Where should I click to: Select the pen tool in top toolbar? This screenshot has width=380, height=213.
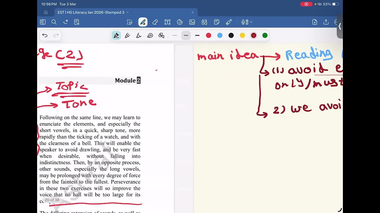click(143, 22)
